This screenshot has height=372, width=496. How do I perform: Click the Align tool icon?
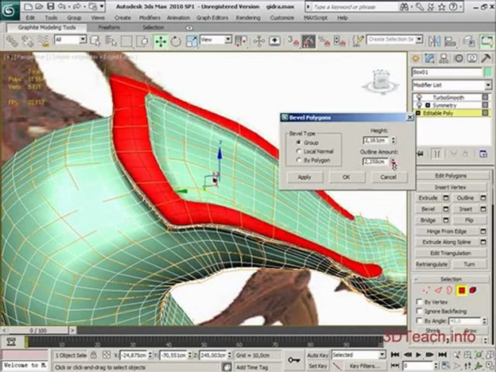[x=450, y=41]
